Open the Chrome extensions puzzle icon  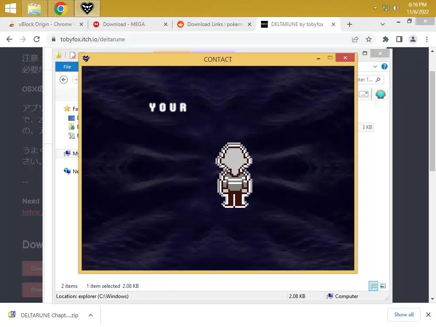(x=386, y=39)
